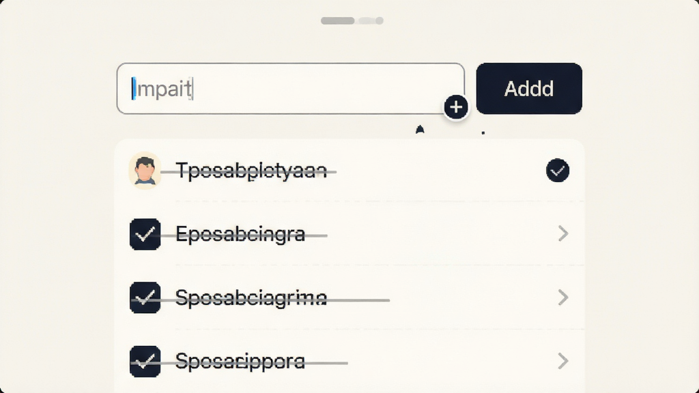The width and height of the screenshot is (699, 393).
Task: Uncheck the Sposacippora checkbox
Action: click(x=145, y=362)
